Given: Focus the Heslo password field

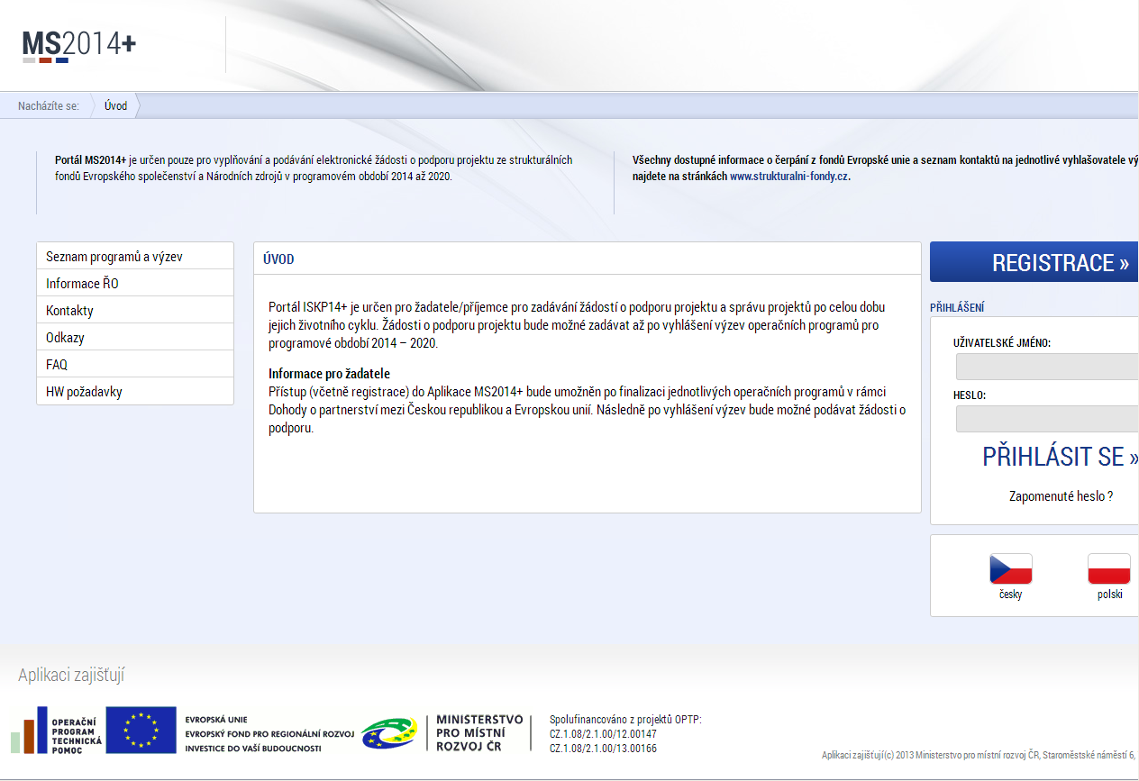Looking at the screenshot, I should click(x=1047, y=419).
